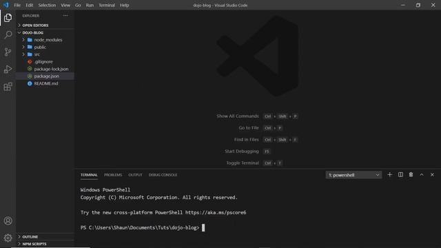Screen dimensions: 441x248
Task: Click the Show All Commands hint text
Action: [238, 116]
